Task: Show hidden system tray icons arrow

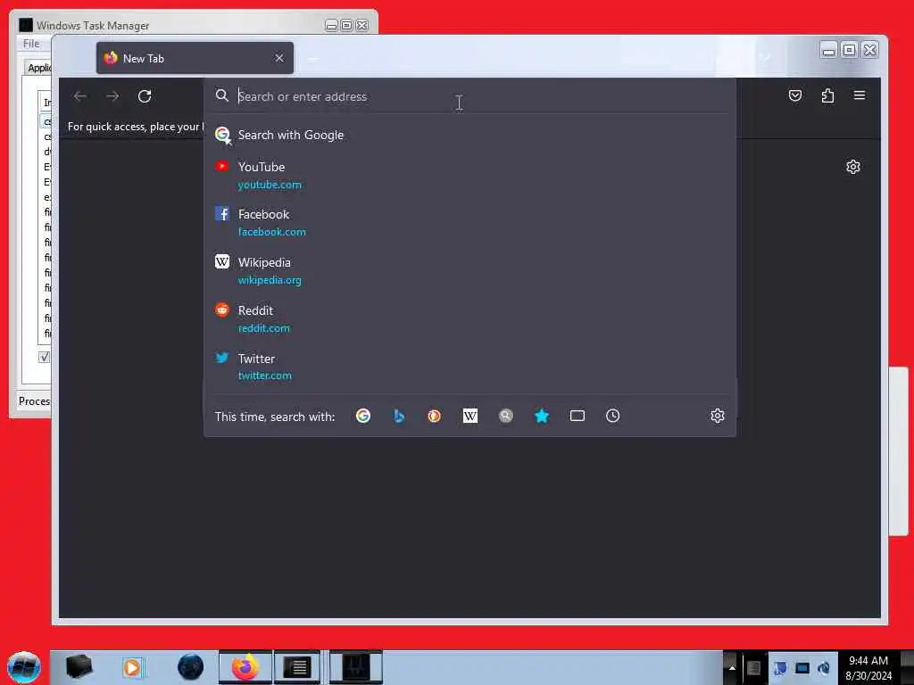Action: coord(732,667)
